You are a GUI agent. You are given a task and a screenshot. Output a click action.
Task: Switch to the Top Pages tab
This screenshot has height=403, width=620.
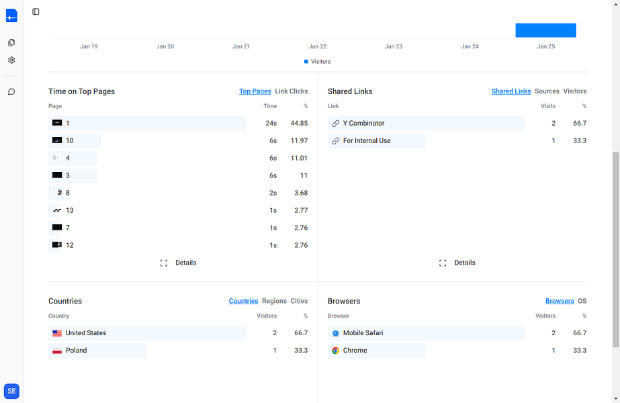[255, 91]
